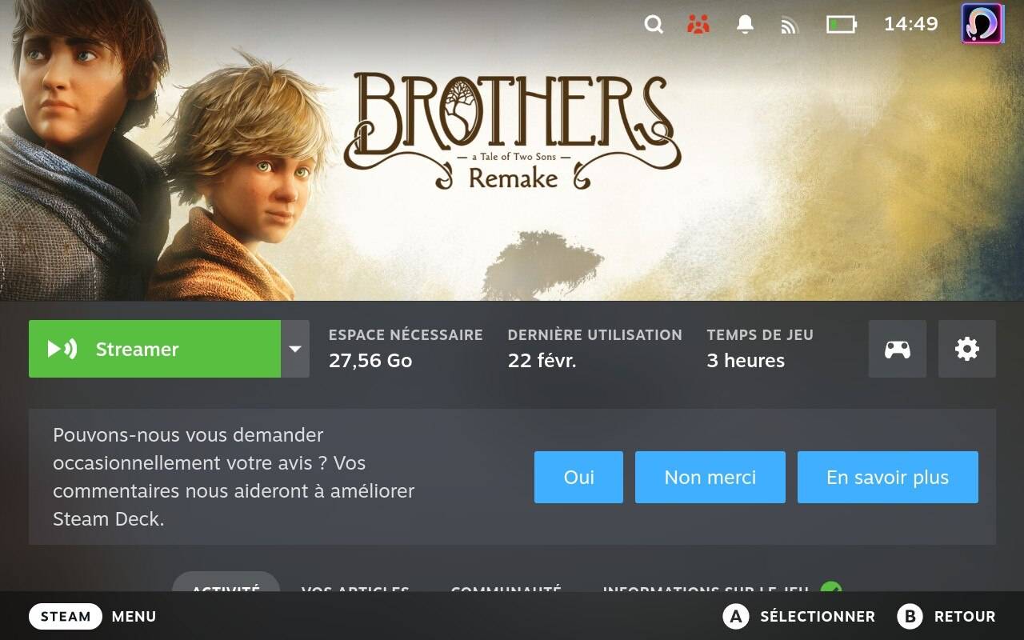Click the clock showing 14:49
The width and height of the screenshot is (1024, 640).
(x=910, y=24)
